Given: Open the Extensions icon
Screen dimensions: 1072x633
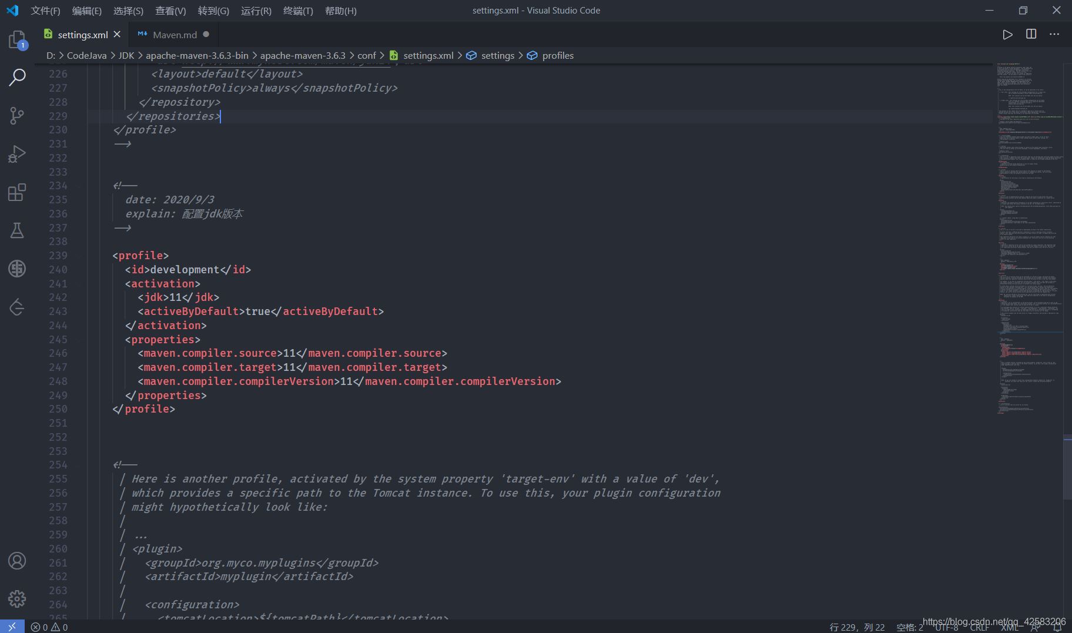Looking at the screenshot, I should [x=16, y=192].
